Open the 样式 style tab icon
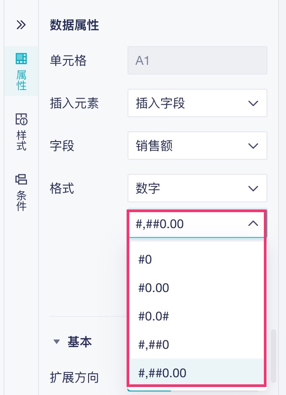Image resolution: width=286 pixels, height=395 pixels. pos(21,119)
